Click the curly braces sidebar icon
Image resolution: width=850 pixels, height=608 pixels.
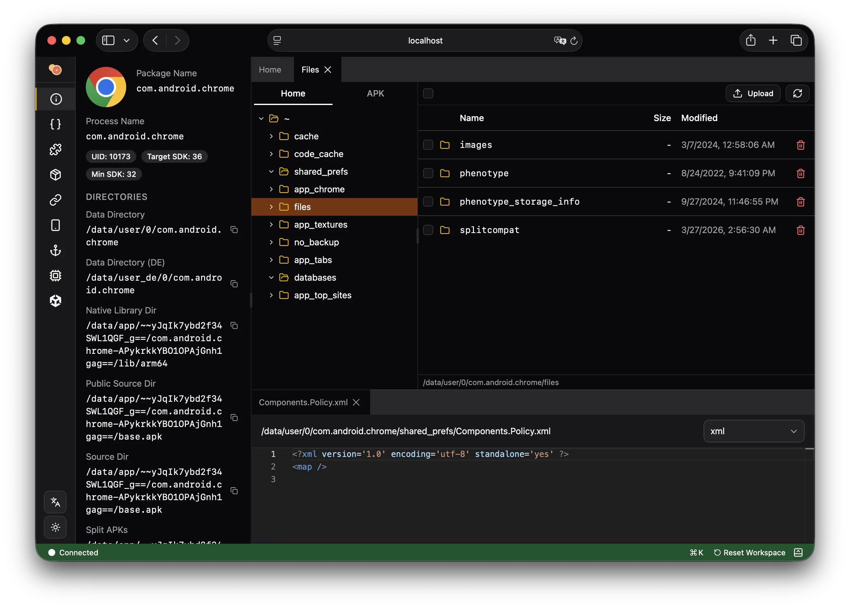point(56,124)
